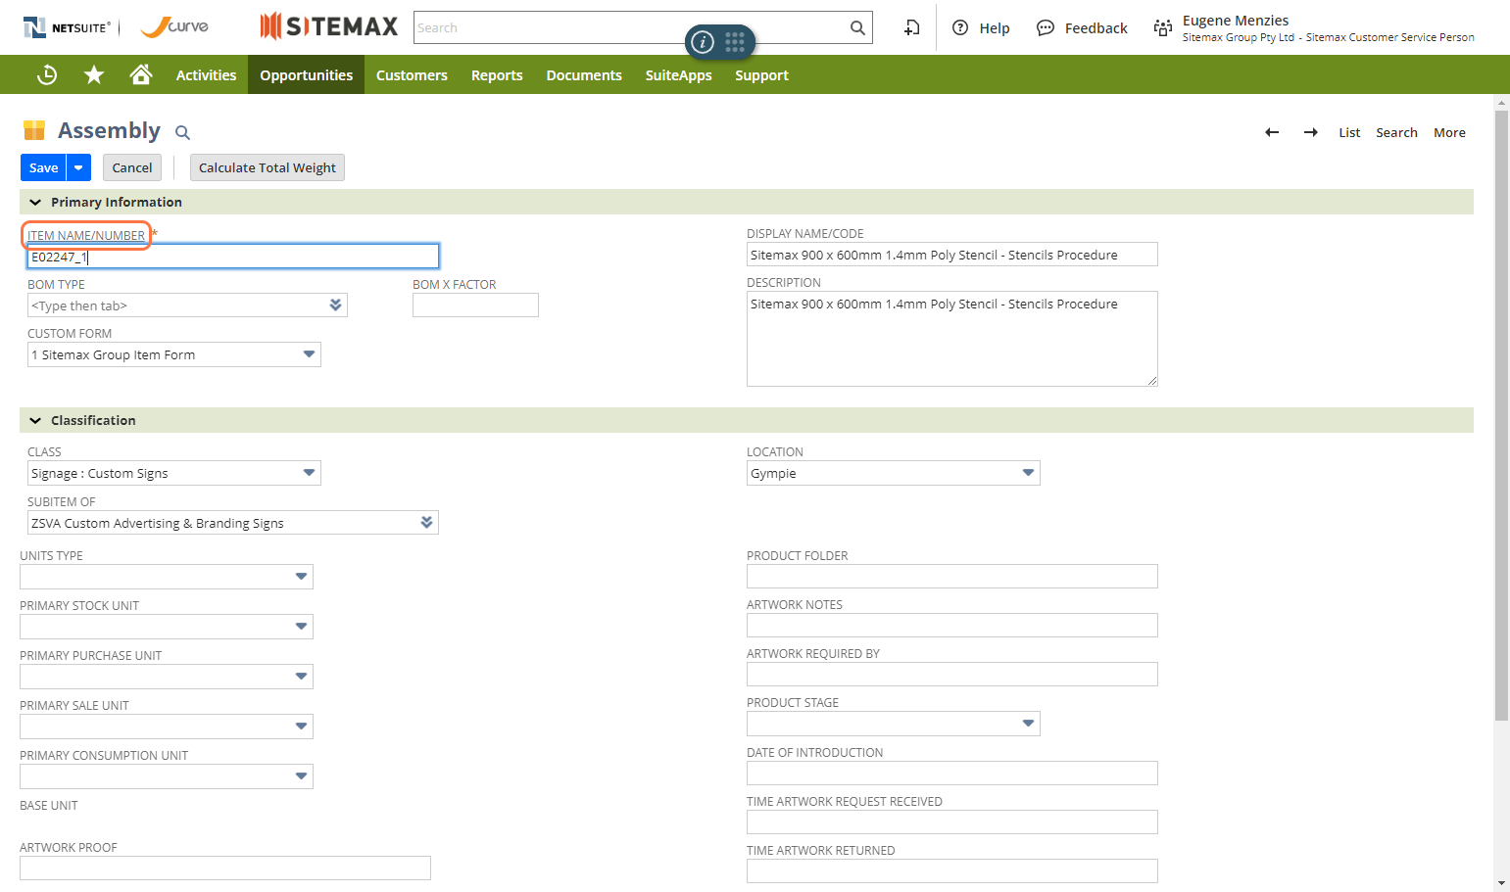
Task: Open the Custom Form dropdown
Action: click(309, 354)
